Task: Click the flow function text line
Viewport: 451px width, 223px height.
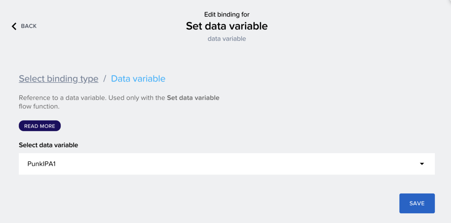Action: pos(39,107)
